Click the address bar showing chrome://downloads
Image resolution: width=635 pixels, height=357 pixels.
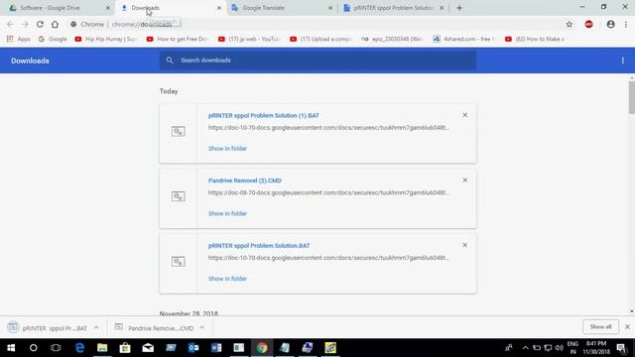coord(316,24)
